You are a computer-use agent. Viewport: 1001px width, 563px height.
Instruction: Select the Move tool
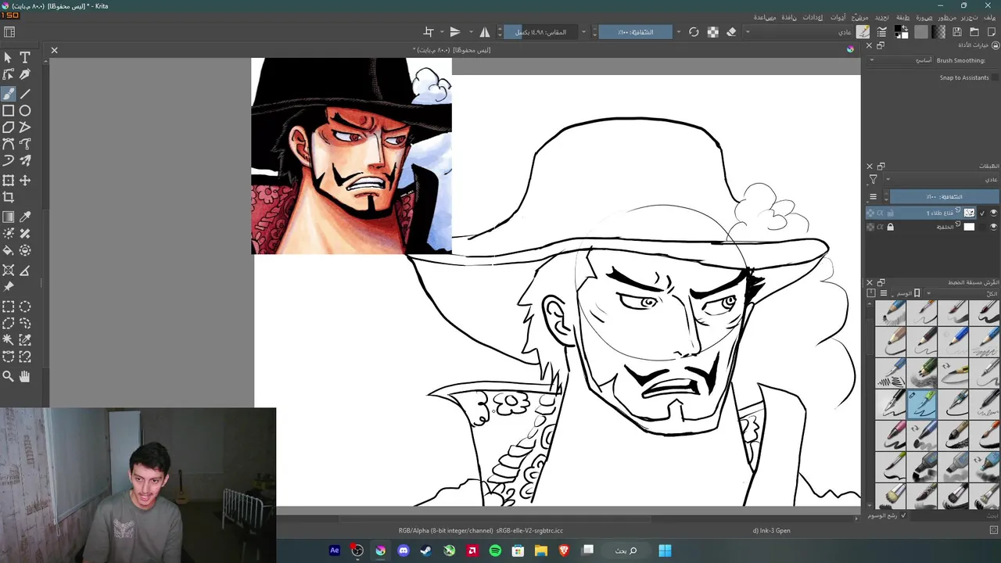coord(25,181)
